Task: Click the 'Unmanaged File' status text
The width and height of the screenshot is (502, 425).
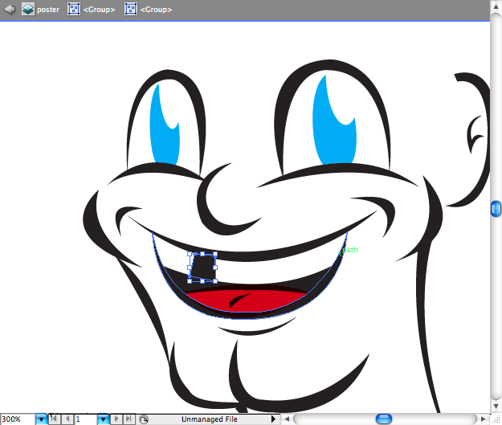Action: tap(210, 419)
